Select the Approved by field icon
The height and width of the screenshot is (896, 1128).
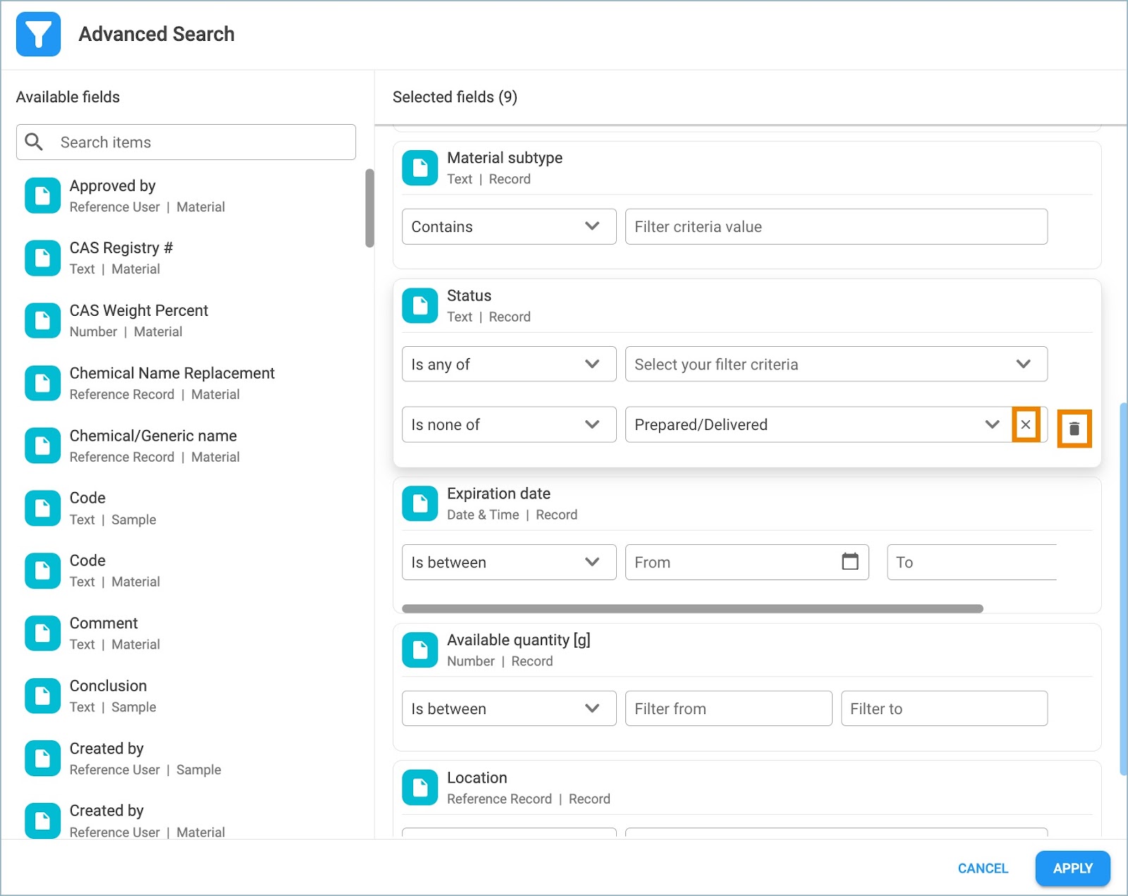coord(42,195)
